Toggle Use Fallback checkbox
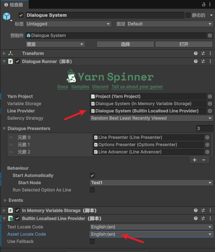215x252 pixels. [x=92, y=241]
